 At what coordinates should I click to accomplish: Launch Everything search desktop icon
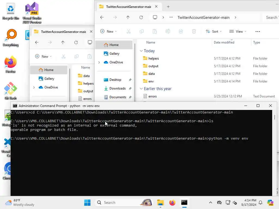[x=11, y=38]
